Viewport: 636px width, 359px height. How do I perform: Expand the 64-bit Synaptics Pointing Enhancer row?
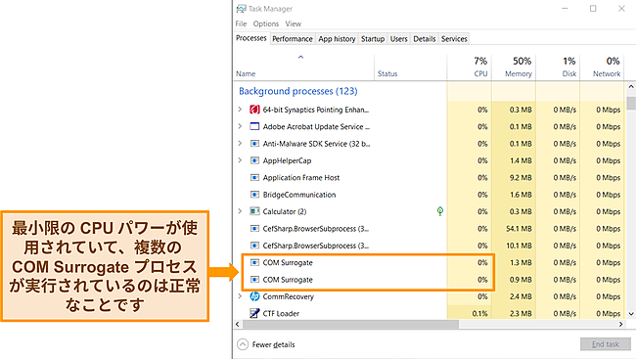coord(240,110)
